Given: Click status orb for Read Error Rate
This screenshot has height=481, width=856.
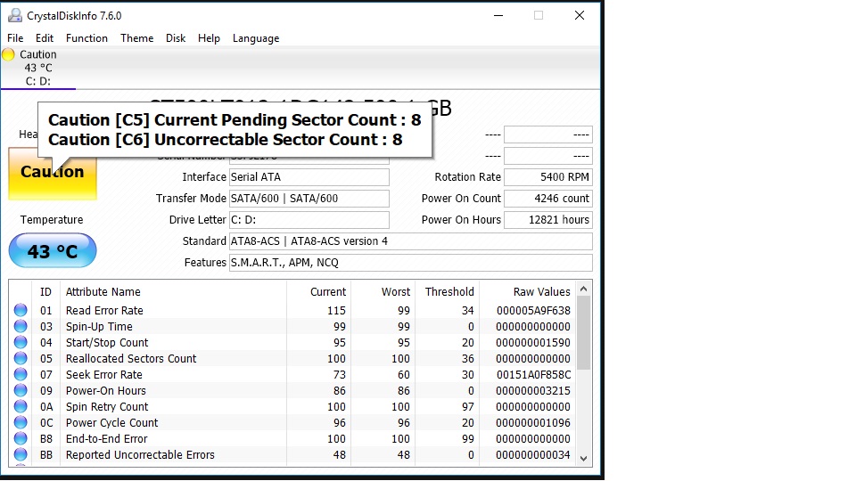Looking at the screenshot, I should tap(21, 310).
